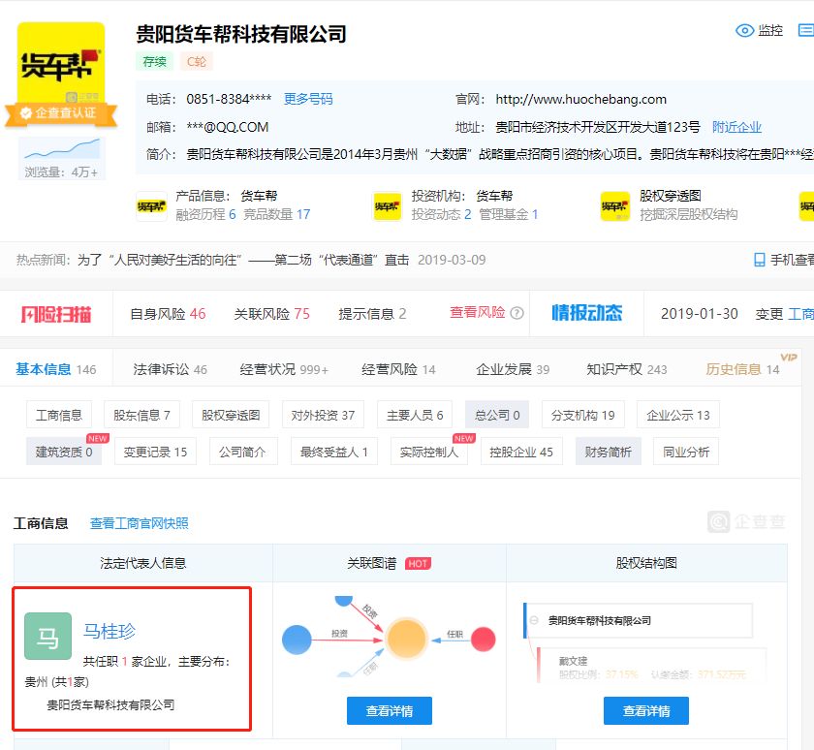Open 股权穿透图 logo icon
Screen dimensions: 814x750
(x=615, y=205)
